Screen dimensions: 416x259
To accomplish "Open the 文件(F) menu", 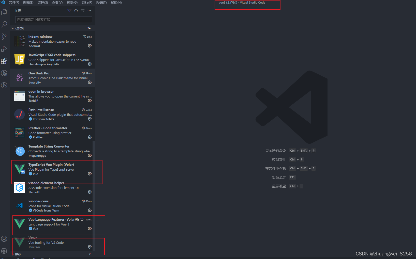I will pos(14,2).
